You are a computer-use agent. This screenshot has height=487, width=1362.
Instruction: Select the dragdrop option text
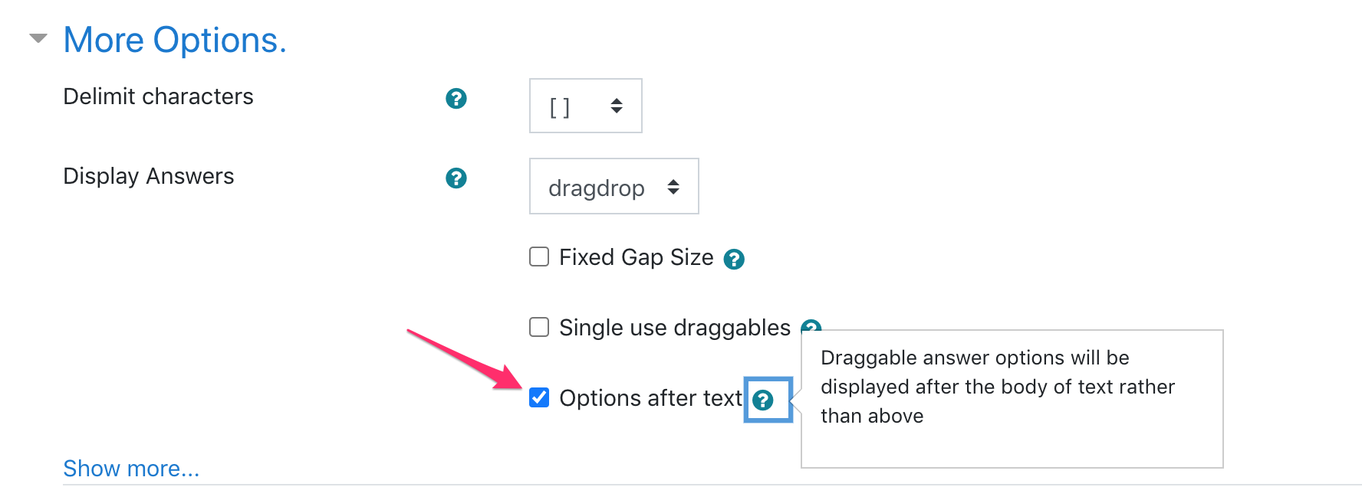[x=595, y=188]
